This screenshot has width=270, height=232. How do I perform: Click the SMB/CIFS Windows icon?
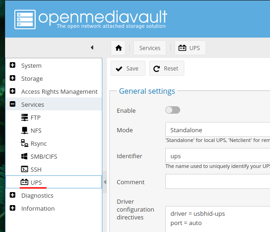click(x=24, y=156)
